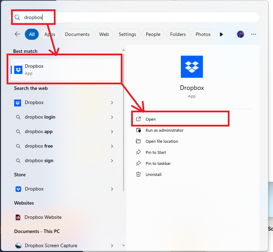Image resolution: width=273 pixels, height=252 pixels.
Task: Click the magnifier icon beside dropbox login
Action: click(x=18, y=117)
